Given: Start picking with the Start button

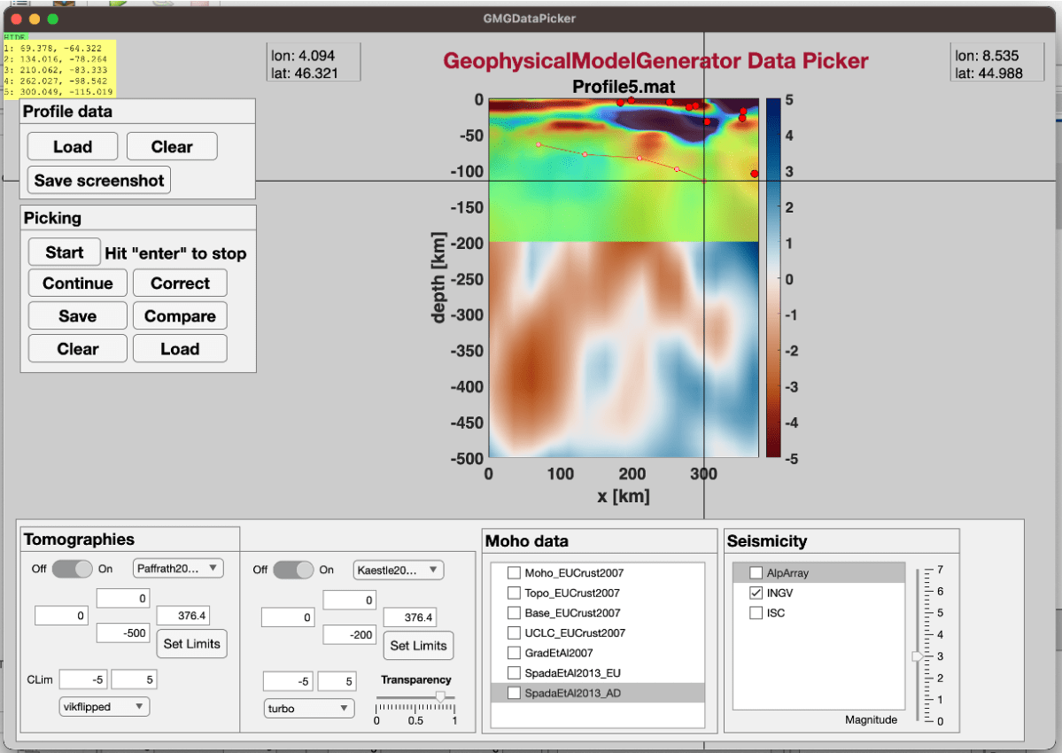Looking at the screenshot, I should (x=65, y=252).
